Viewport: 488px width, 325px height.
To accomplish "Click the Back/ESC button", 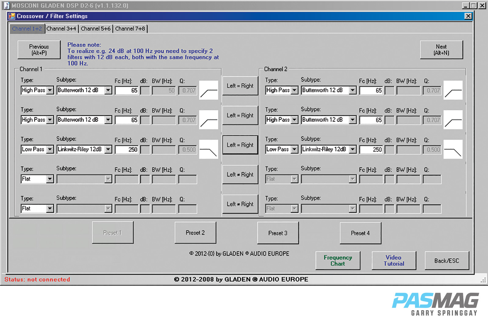I will 447,261.
